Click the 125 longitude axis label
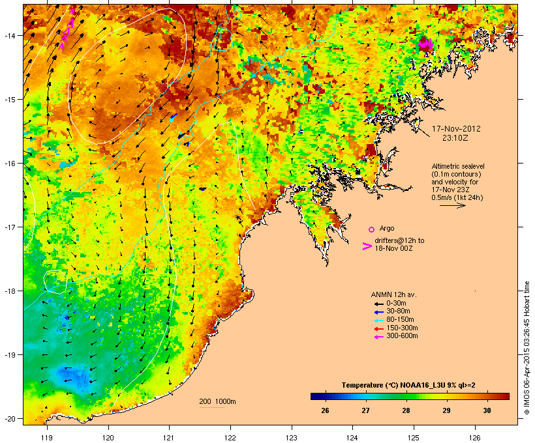Screen dimensions: 535x443 click(x=414, y=438)
